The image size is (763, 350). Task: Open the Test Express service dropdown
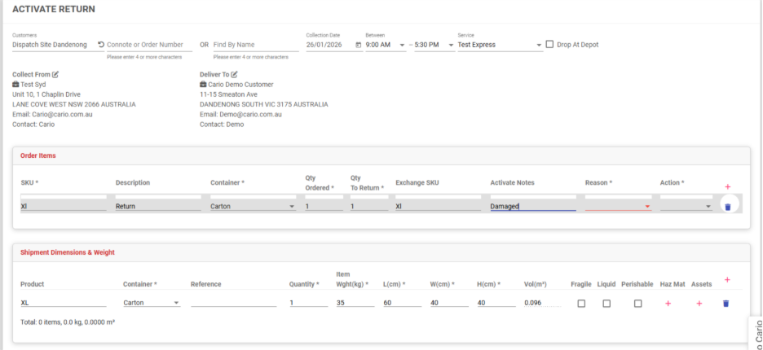[x=500, y=45]
